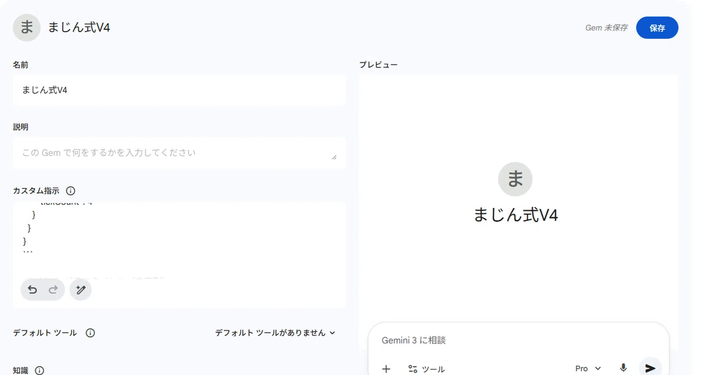Click the preview avatar above まじん式V4
Image resolution: width=704 pixels, height=375 pixels.
coord(515,179)
